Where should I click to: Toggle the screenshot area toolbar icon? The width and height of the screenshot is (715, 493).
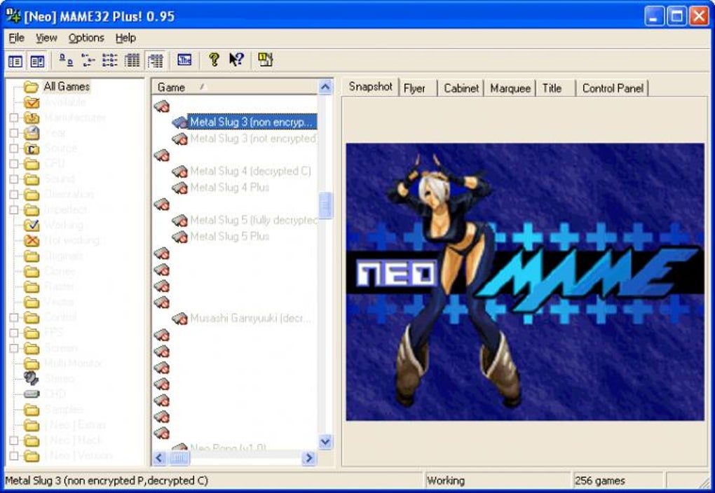tap(37, 61)
